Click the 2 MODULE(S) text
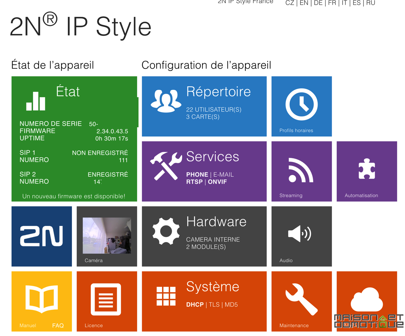Screen dimensions: 405x336 click(206, 247)
